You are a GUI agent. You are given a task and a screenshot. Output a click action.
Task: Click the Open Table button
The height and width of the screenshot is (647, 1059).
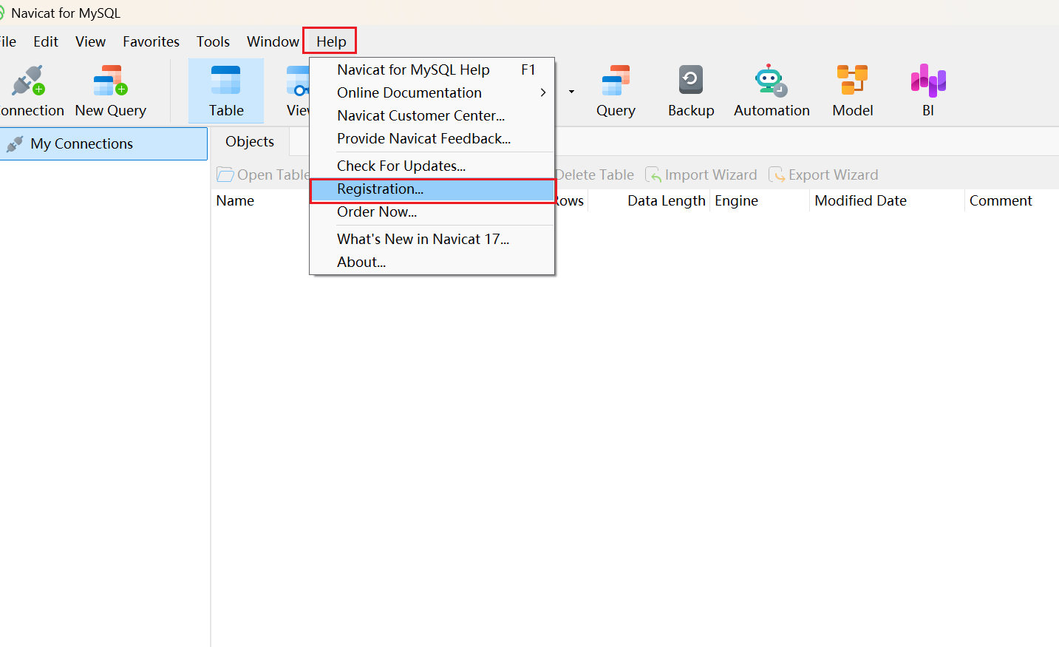(x=263, y=175)
